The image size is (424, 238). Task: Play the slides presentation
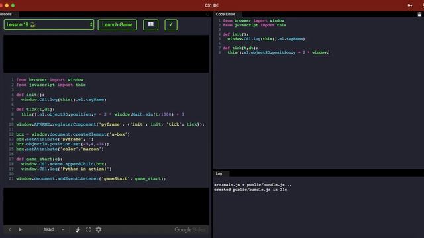click(x=21, y=229)
